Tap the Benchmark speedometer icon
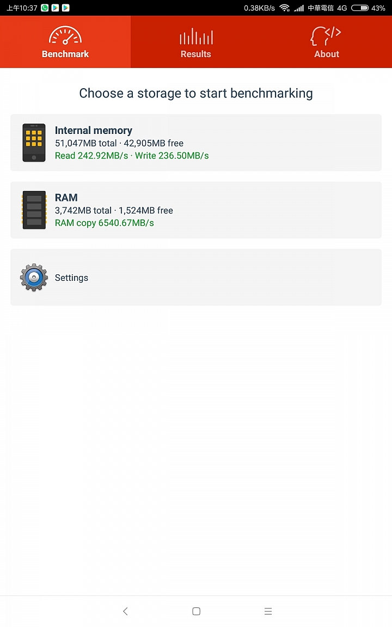The width and height of the screenshot is (392, 627). 65,36
